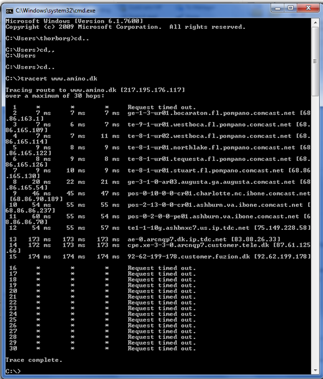The width and height of the screenshot is (323, 379).
Task: Click the vertical scrollbar thumb
Action: pyautogui.click(x=315, y=61)
